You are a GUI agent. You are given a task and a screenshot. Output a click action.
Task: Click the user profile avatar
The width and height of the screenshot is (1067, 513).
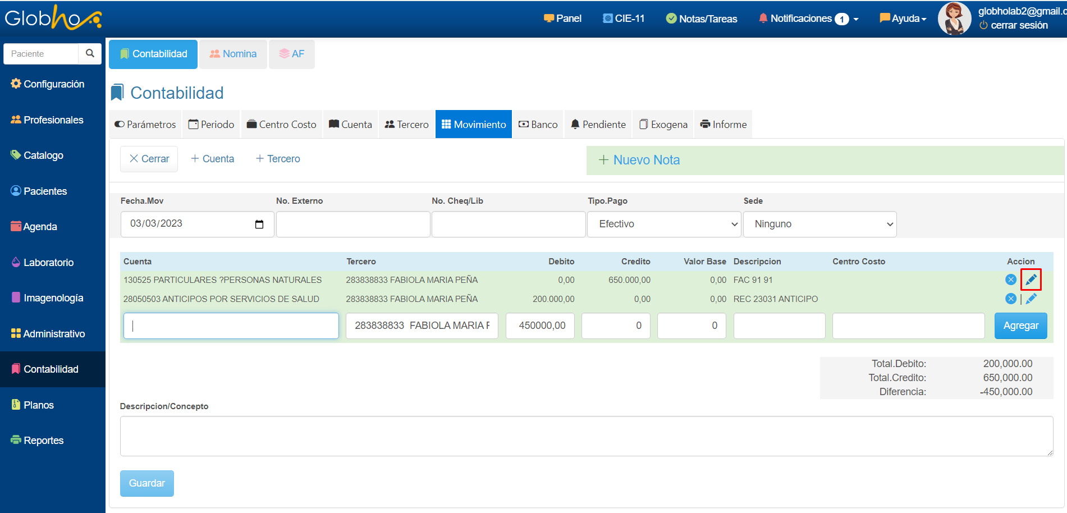954,19
